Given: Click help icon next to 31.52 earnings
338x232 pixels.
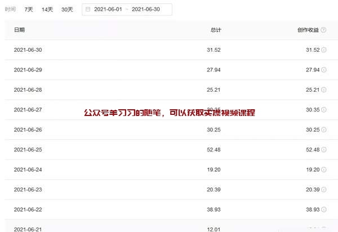Looking at the screenshot, I should (324, 50).
